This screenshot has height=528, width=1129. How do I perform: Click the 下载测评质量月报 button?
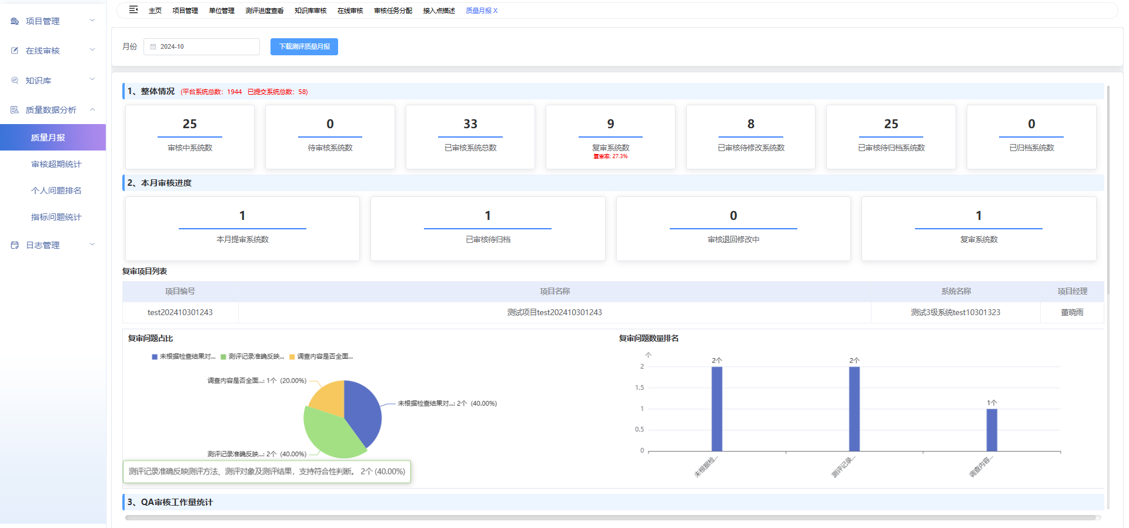(x=304, y=47)
